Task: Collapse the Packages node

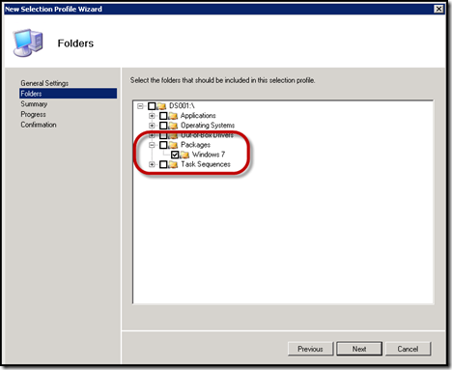Action: click(x=152, y=145)
